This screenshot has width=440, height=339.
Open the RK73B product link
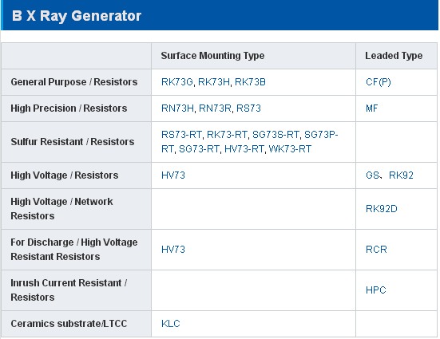tap(250, 82)
